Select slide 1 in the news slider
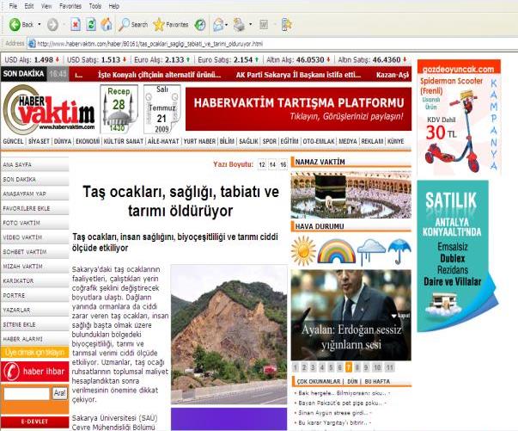 296,367
